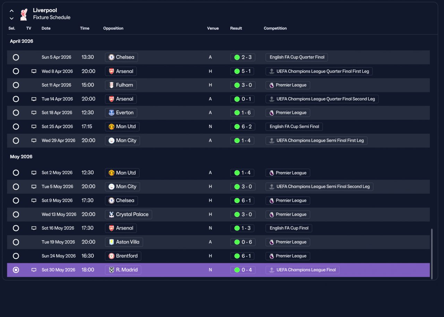Click the down chevron beside Liverpool

click(12, 18)
